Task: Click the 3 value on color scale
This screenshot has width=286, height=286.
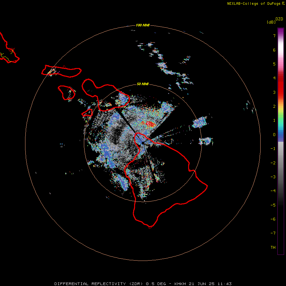Action: point(274,92)
